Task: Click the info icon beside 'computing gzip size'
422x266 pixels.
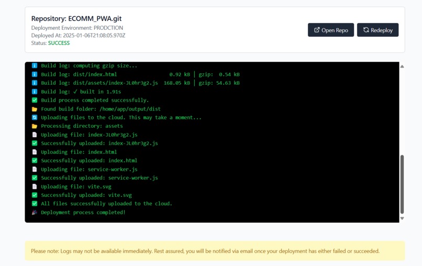Action: pyautogui.click(x=35, y=65)
